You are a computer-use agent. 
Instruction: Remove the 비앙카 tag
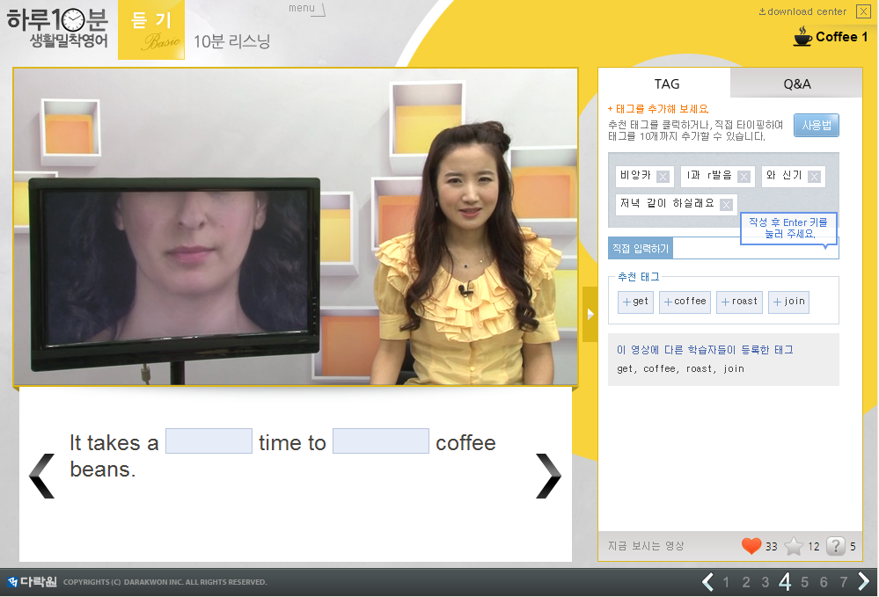[x=663, y=177]
